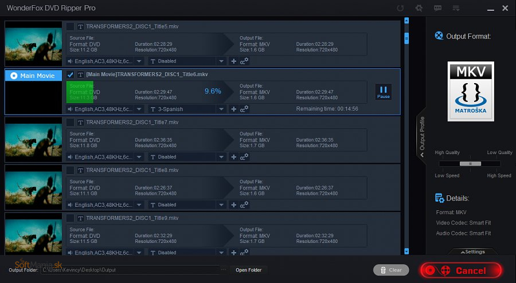Open the settings gear in title bar
516x283 pixels.
coord(419,8)
